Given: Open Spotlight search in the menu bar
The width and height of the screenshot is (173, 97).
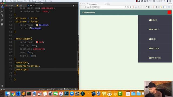Looking at the screenshot, I should click(165, 1).
